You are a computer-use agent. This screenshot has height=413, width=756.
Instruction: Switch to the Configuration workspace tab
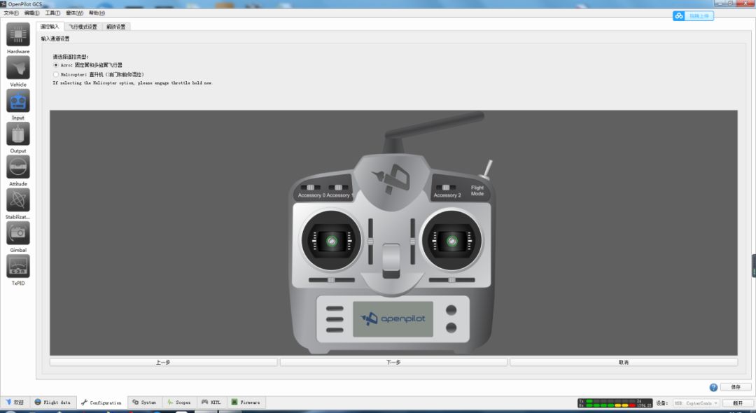coord(101,402)
